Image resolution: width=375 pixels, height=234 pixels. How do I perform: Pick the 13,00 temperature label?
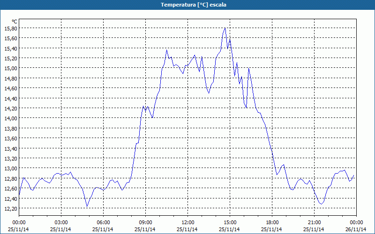tap(11, 168)
